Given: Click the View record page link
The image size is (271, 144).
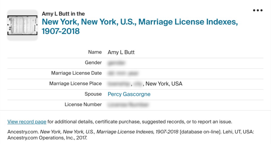Looking at the screenshot, I should point(27,122).
